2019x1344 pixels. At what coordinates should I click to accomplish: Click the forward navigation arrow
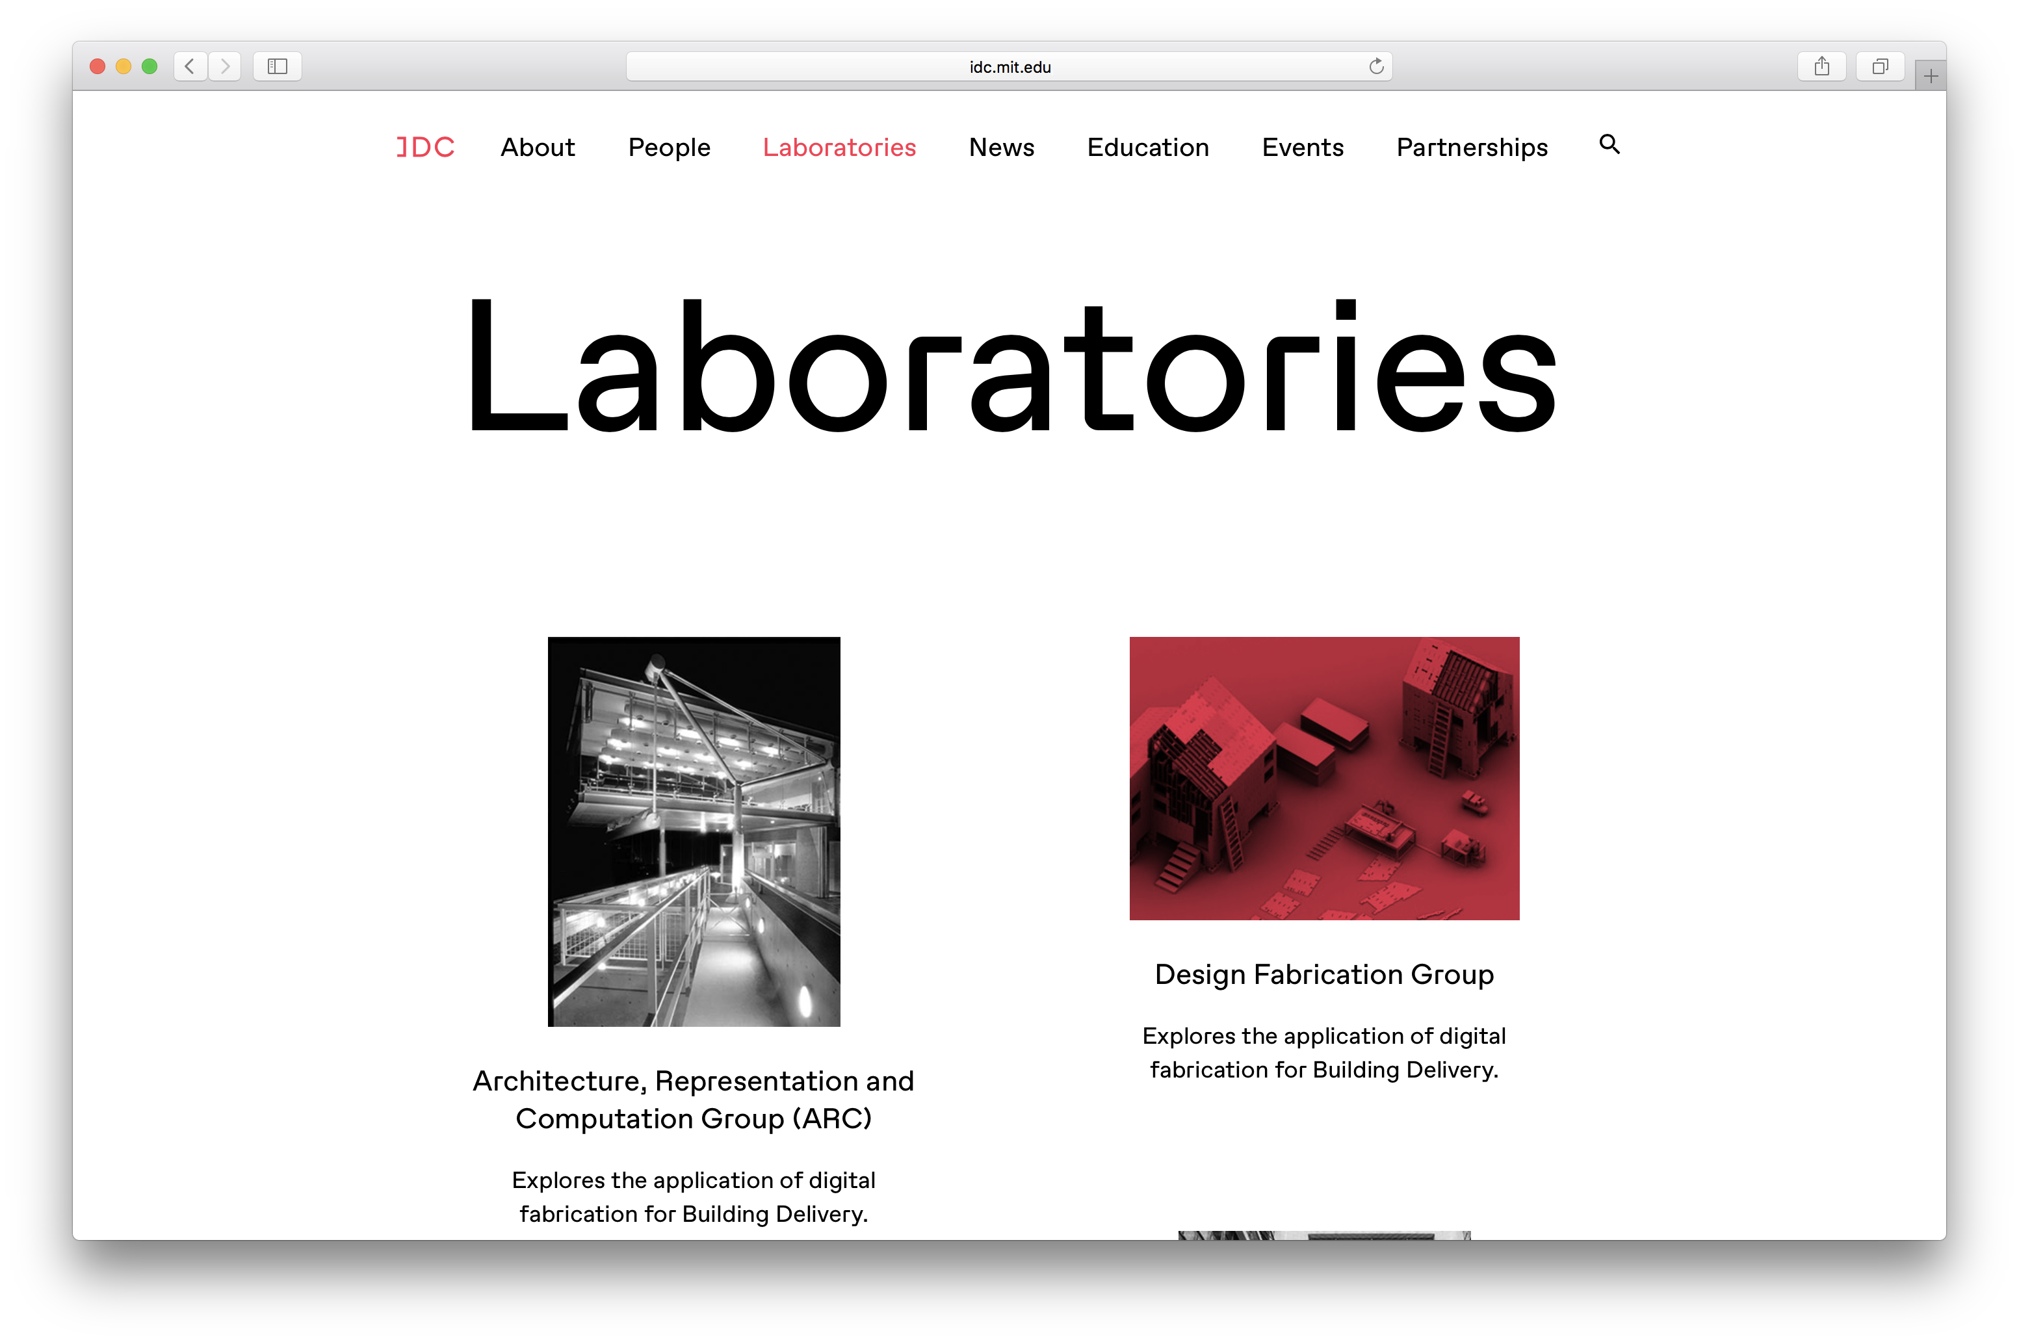click(225, 66)
